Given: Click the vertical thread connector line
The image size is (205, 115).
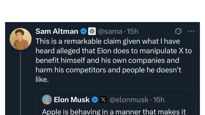Looking at the screenshot, I should [20, 83].
